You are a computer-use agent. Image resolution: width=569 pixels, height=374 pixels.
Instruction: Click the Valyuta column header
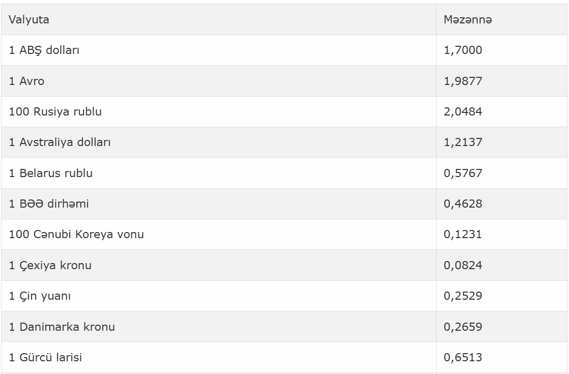(x=29, y=19)
